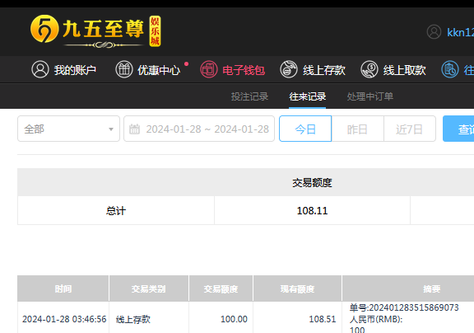Click the 线上存款 deposit icon
Screen dimensions: 474x333
(x=289, y=69)
